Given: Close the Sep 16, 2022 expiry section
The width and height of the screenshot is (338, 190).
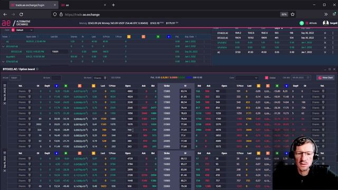Looking at the screenshot, I should point(5,170).
